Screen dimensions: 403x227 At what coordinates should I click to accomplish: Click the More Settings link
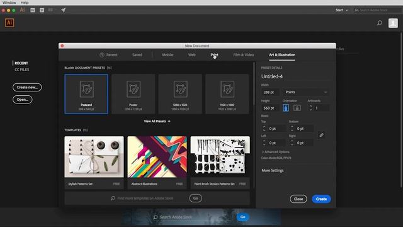[x=273, y=170]
